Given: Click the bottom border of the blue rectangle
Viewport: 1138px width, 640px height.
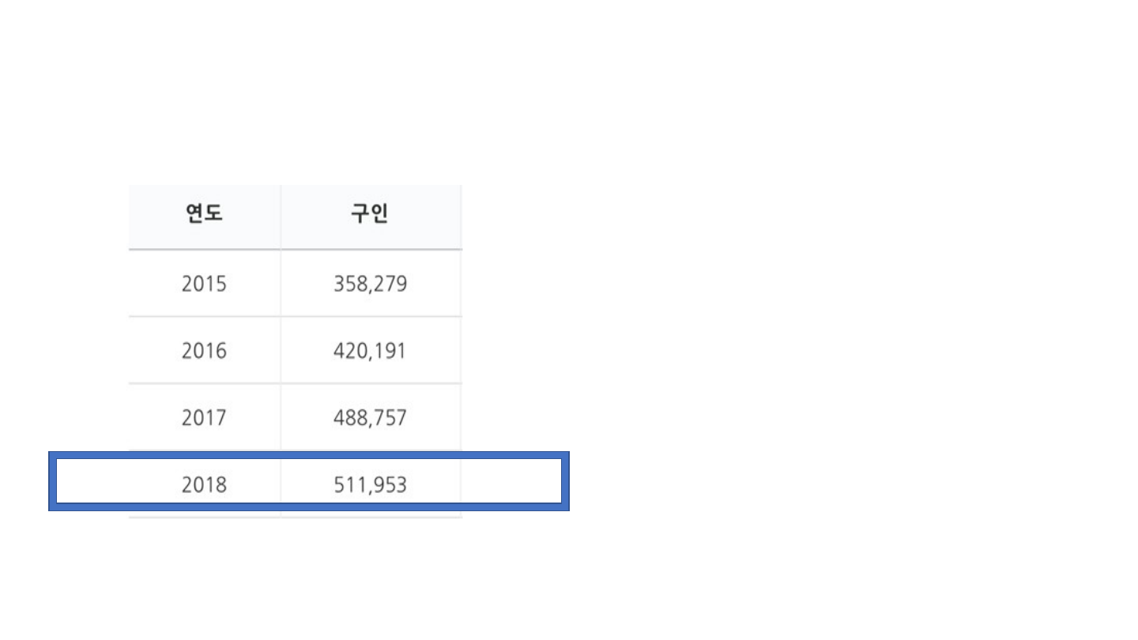Looking at the screenshot, I should pos(308,506).
